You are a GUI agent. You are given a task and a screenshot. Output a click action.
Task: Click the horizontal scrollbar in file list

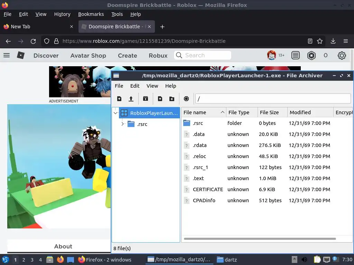tap(260, 239)
